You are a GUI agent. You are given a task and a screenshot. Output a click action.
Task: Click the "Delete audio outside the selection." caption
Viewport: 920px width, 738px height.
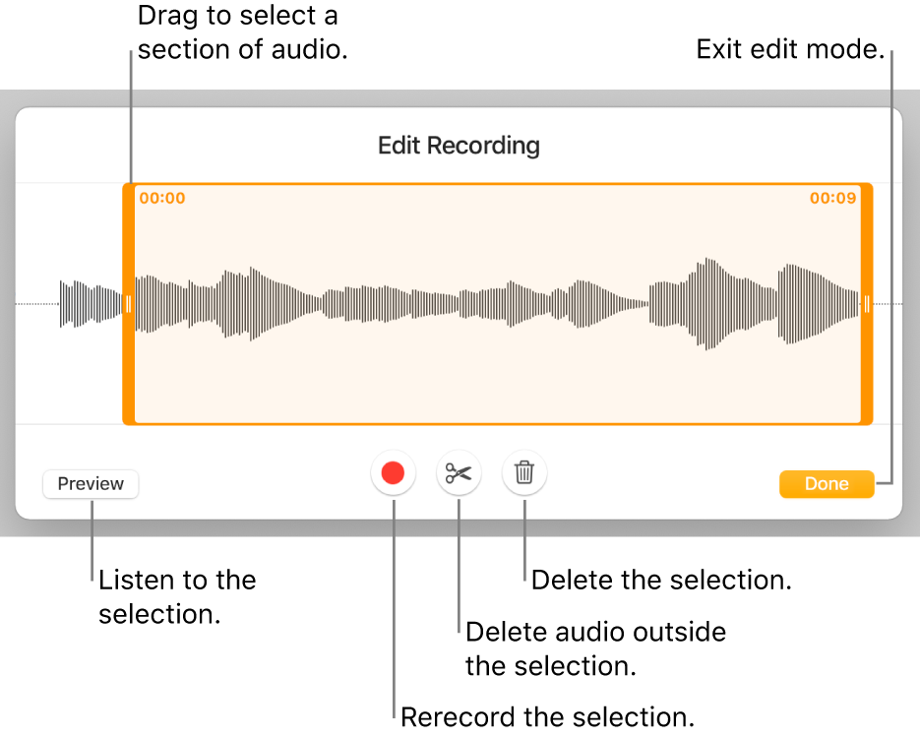click(595, 648)
